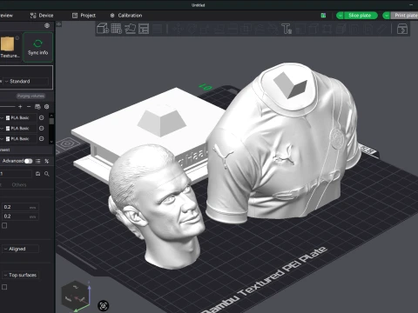Edit the second PLA Basic filament preset
418x313 pixels.
42,128
